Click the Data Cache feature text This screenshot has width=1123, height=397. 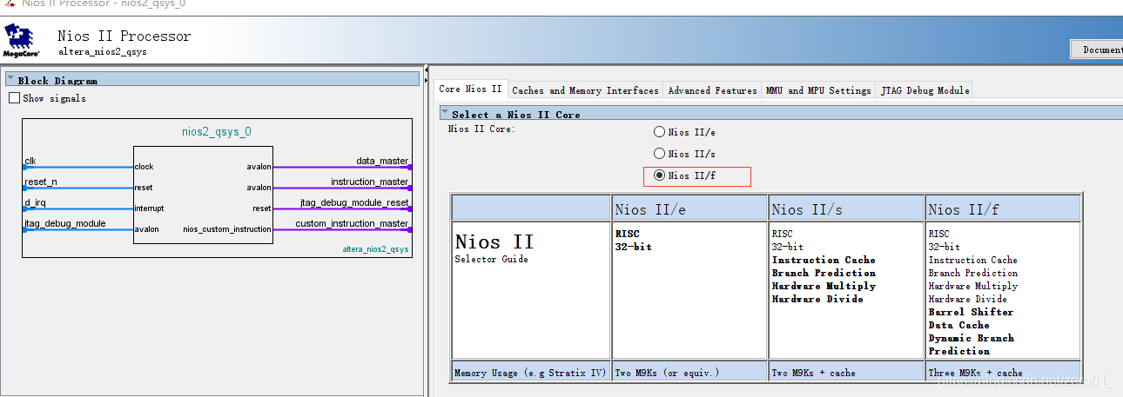958,325
